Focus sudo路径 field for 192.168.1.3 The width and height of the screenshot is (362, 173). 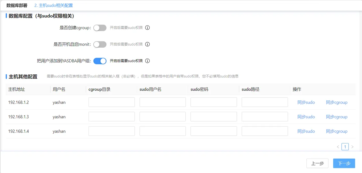265,117
